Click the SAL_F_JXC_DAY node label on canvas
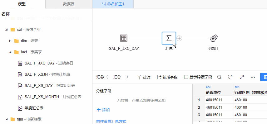 coord(124,49)
